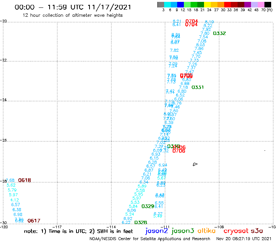Click the subtitle '12 hour collection of altimeter wave heights'

coord(72,15)
